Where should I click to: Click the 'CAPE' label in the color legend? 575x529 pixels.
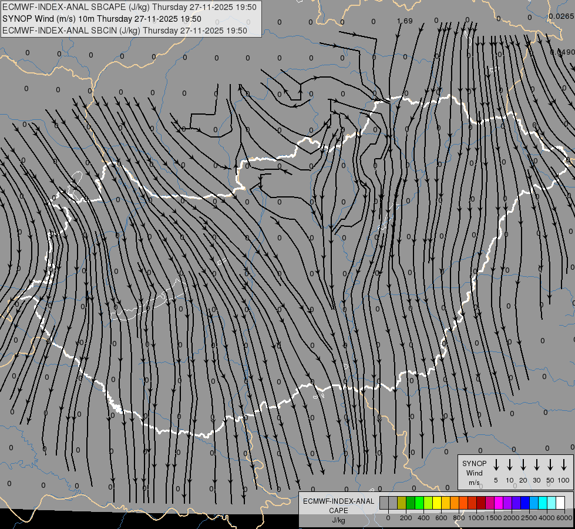(338, 511)
